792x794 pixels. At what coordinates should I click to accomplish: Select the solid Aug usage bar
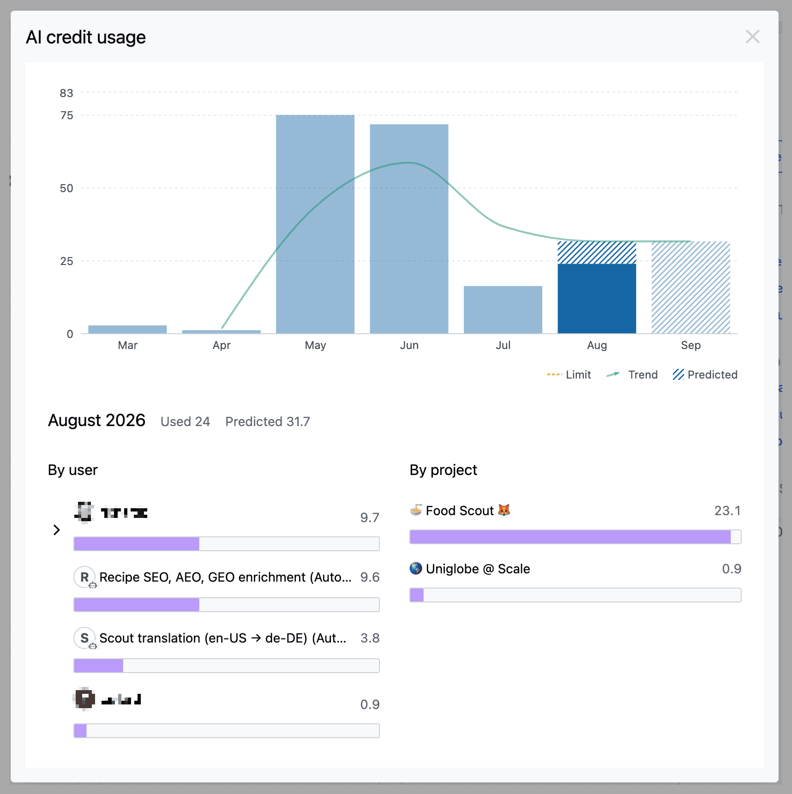[x=597, y=299]
